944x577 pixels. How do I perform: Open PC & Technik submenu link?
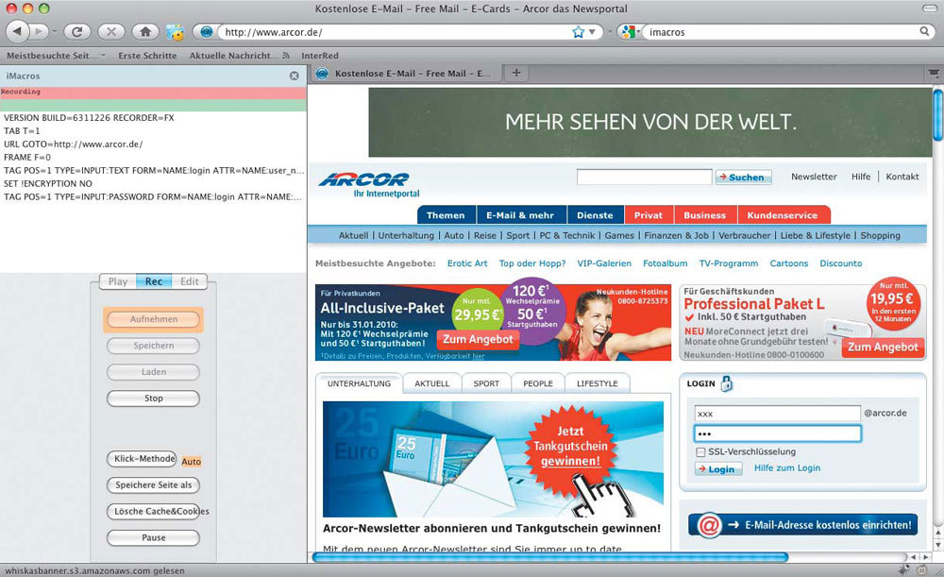[566, 235]
